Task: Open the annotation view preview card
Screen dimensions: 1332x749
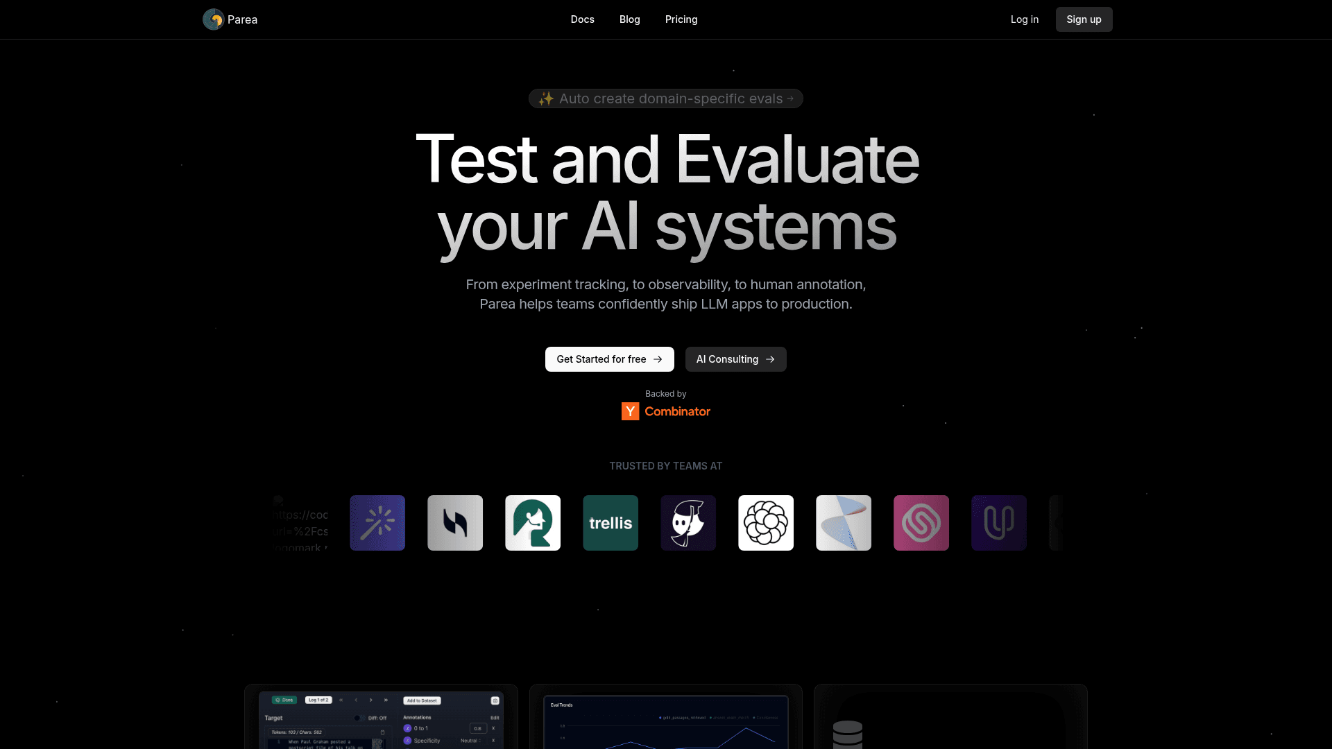Action: (381, 717)
